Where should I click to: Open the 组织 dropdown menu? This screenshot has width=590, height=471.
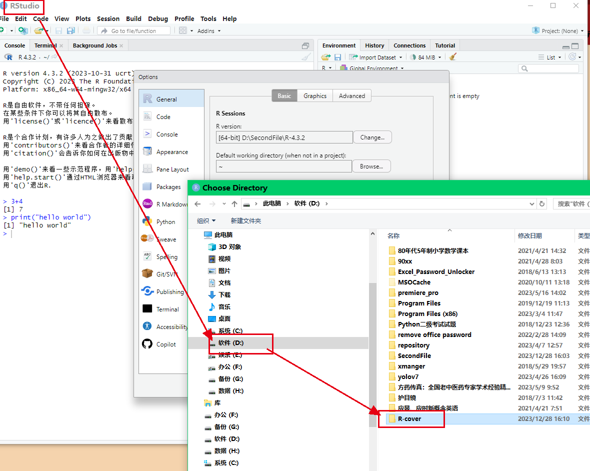point(206,221)
